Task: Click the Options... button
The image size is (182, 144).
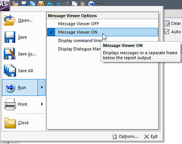Action: tap(125, 136)
